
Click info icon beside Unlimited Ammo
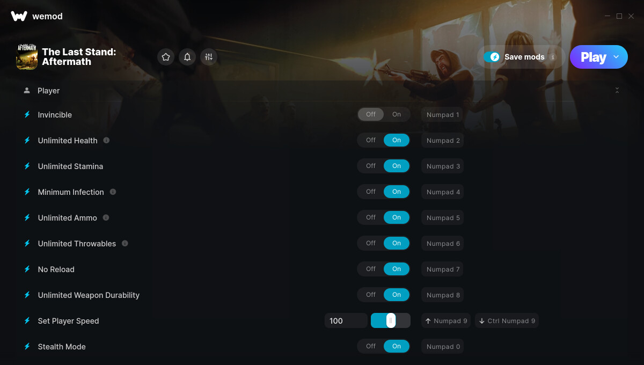106,217
